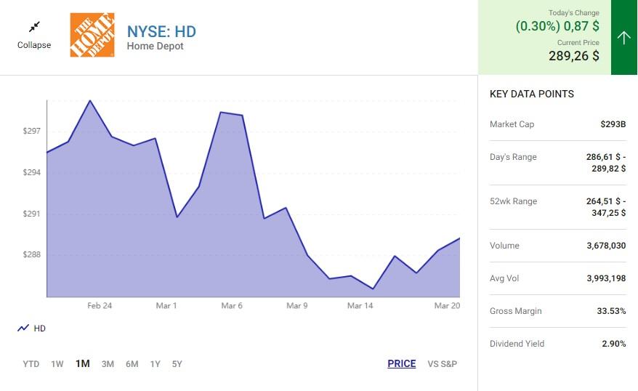This screenshot has height=391, width=638.
Task: Click the Mar 6 date label
Action: (x=232, y=305)
